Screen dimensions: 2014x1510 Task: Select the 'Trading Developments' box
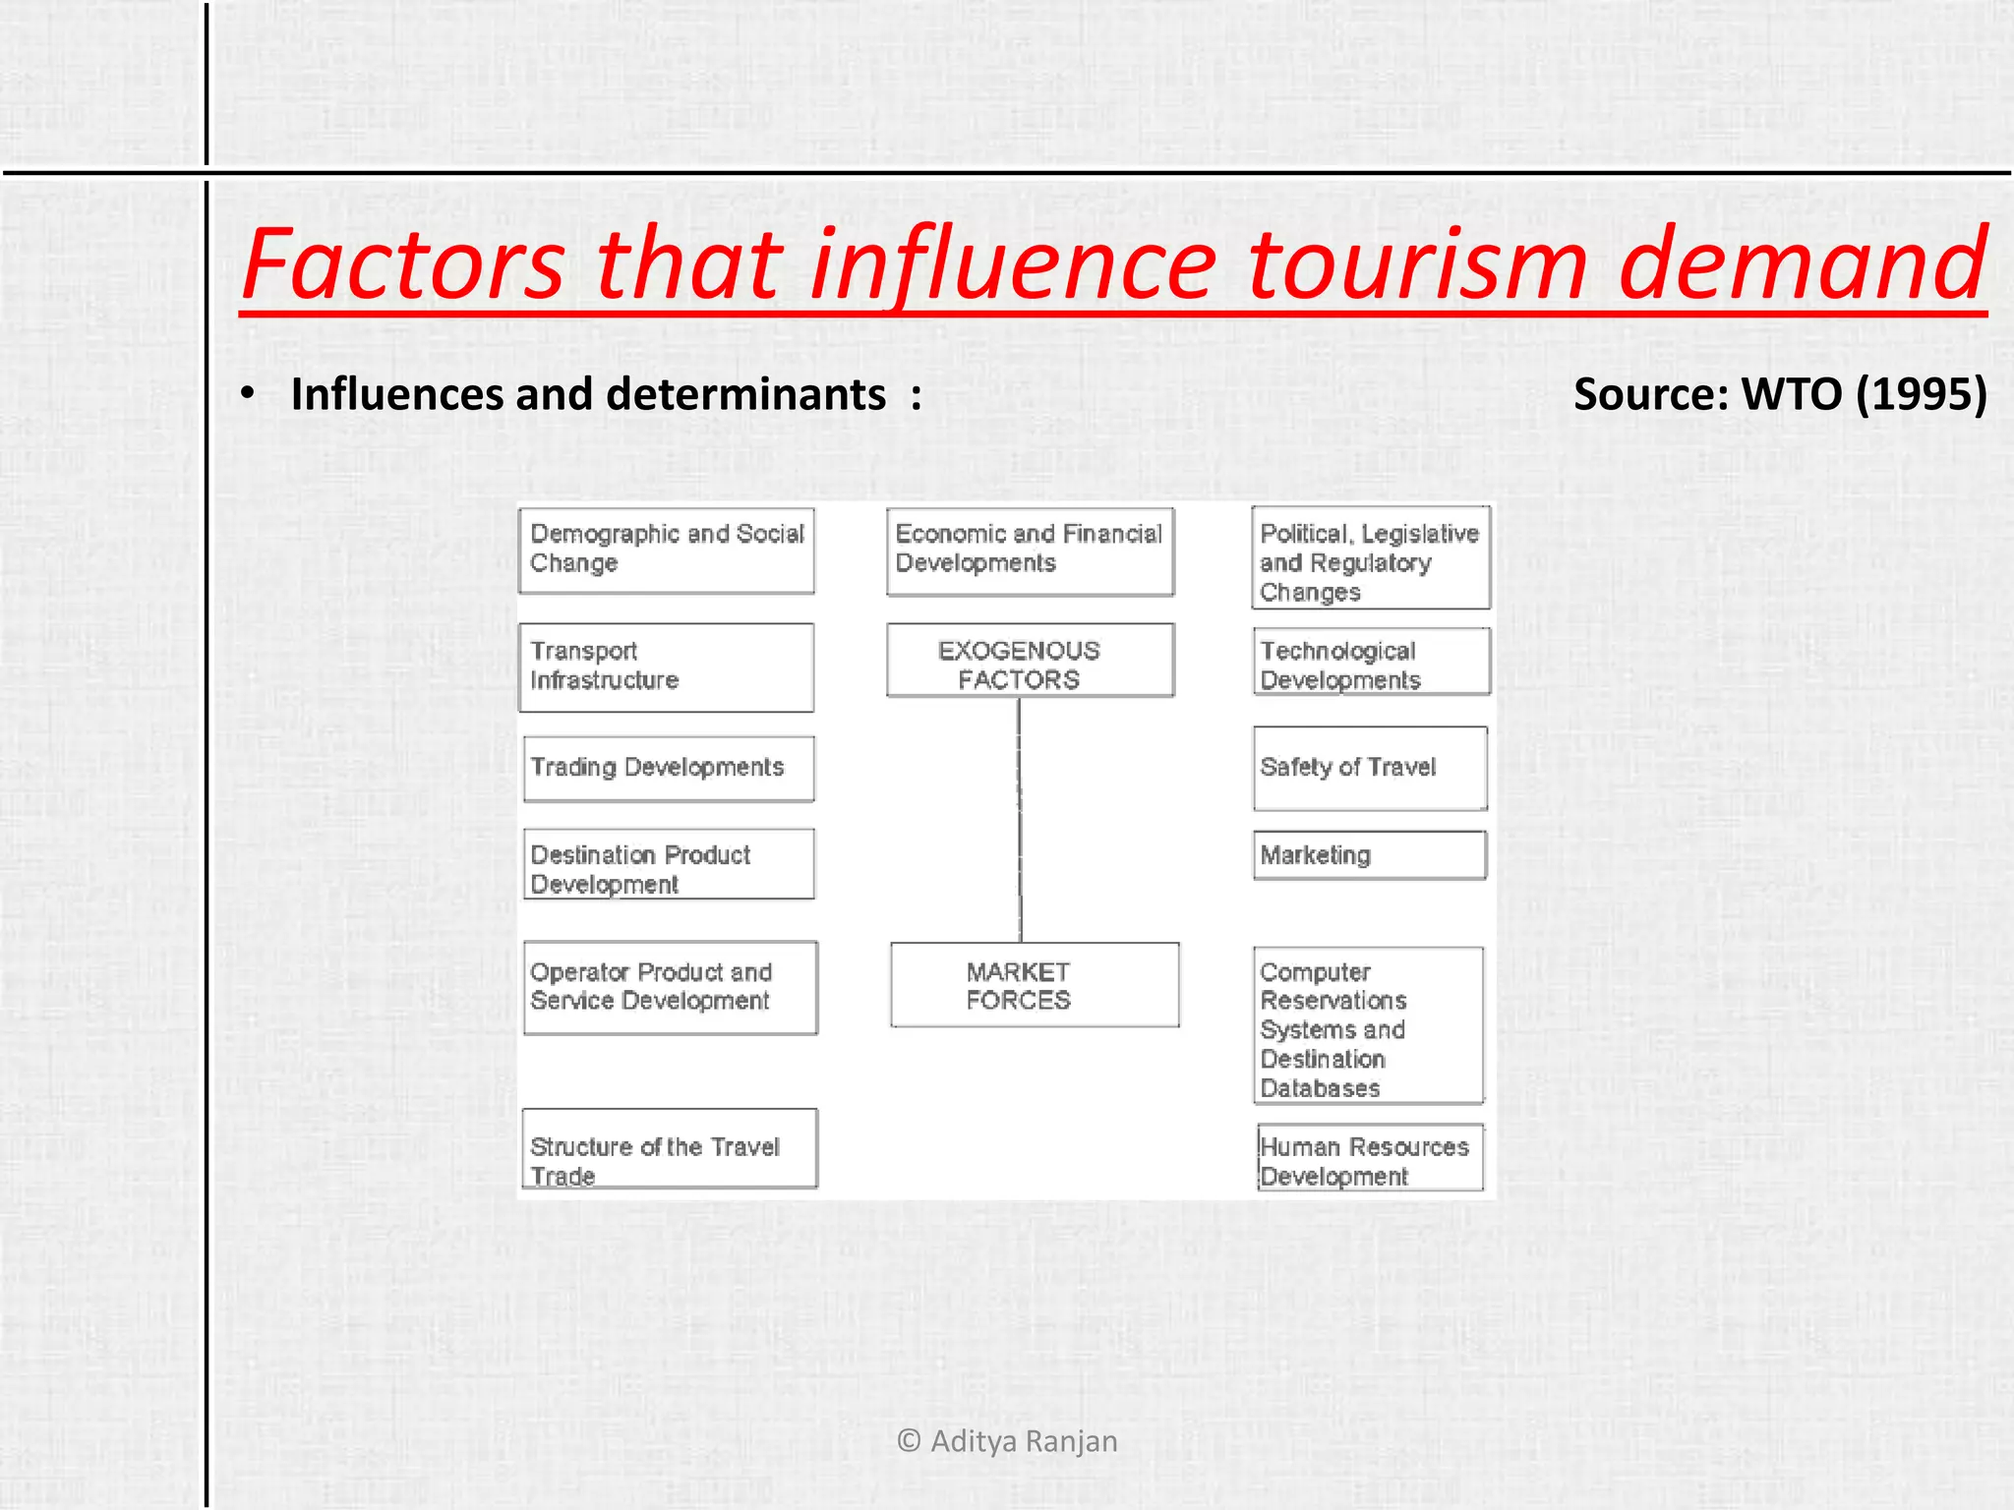coord(669,769)
